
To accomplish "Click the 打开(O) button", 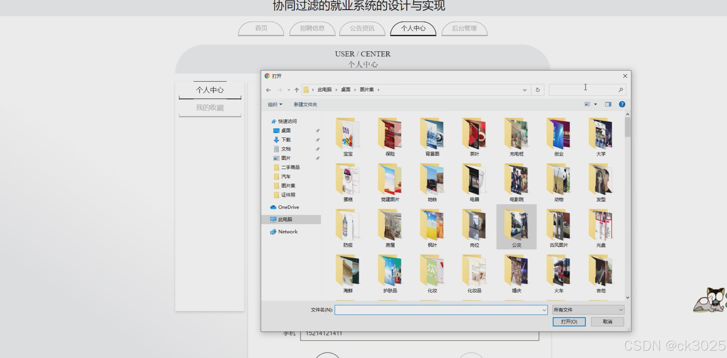I will click(569, 322).
